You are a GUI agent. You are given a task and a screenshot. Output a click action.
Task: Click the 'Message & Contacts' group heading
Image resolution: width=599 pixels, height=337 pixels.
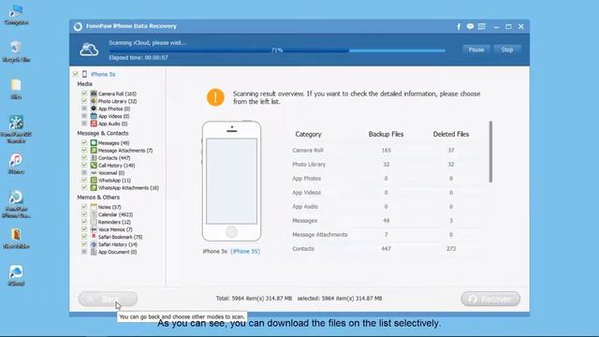103,133
